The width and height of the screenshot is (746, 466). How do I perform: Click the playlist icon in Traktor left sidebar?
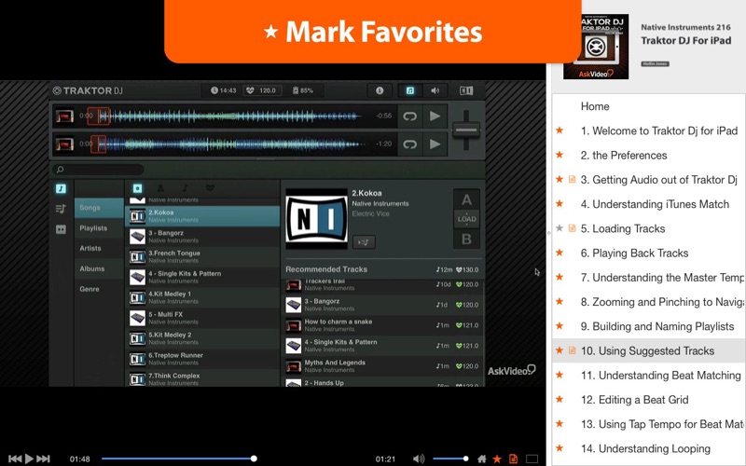point(61,208)
